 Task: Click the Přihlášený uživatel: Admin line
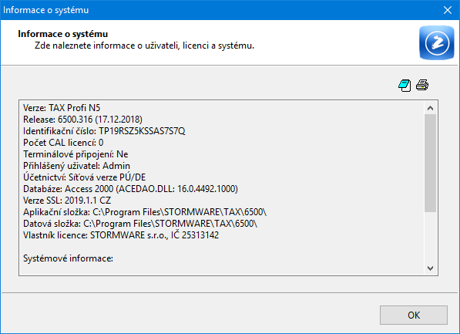coord(76,166)
